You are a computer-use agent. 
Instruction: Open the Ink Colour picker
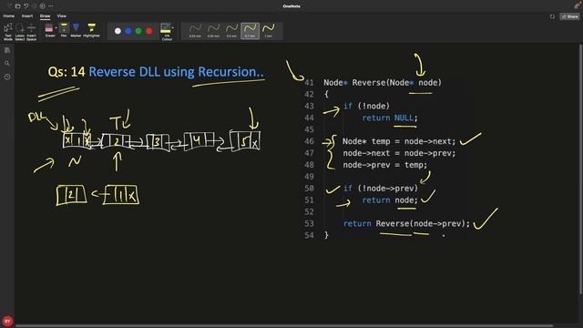pos(166,32)
